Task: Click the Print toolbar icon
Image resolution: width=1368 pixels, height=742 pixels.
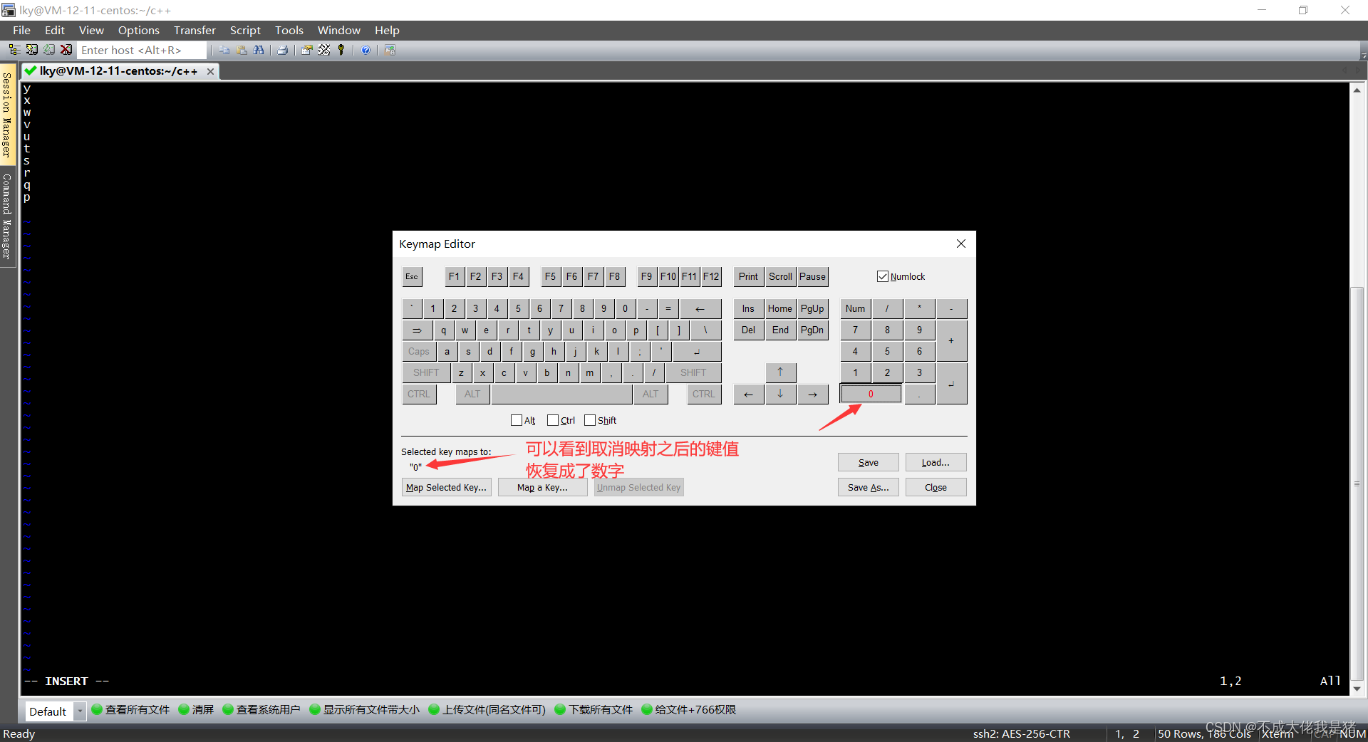Action: tap(283, 50)
